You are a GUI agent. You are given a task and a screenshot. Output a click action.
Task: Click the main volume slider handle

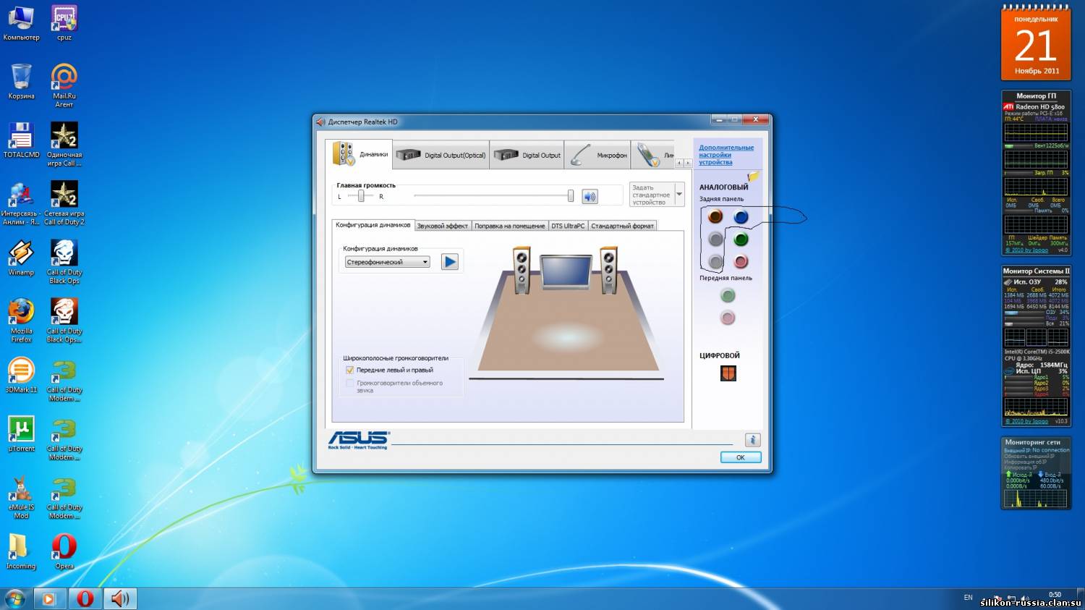pyautogui.click(x=571, y=196)
